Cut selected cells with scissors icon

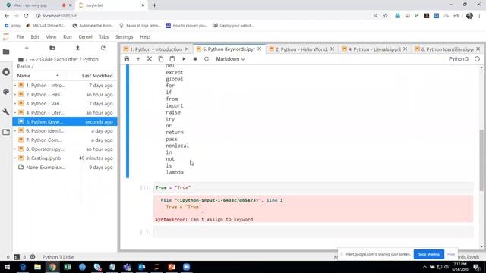[149, 59]
